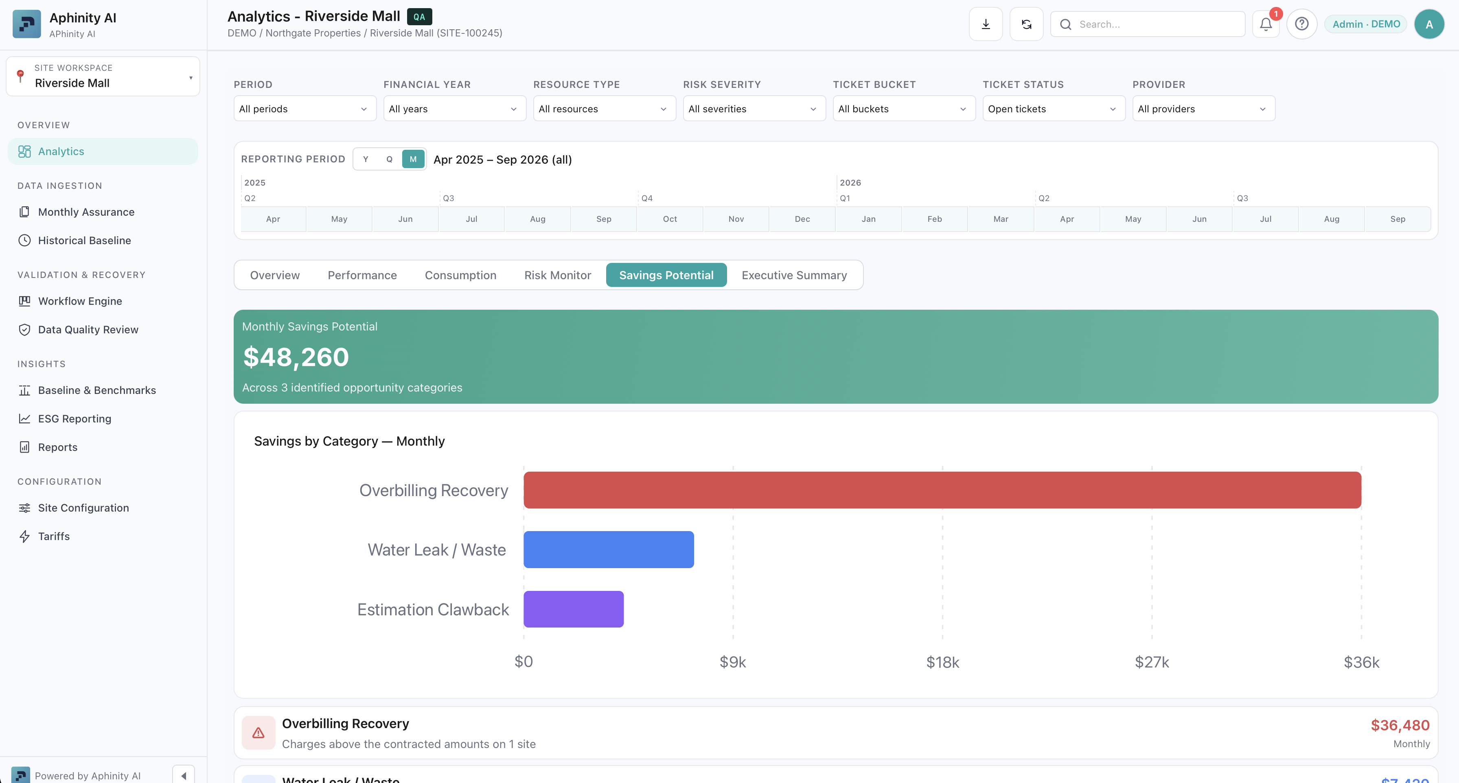The width and height of the screenshot is (1459, 783).
Task: Open the Financial Year dropdown
Action: [455, 109]
